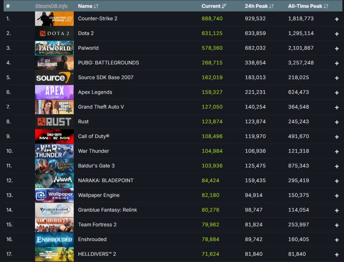
Task: Open the Rust logo thumbnail
Action: point(54,122)
